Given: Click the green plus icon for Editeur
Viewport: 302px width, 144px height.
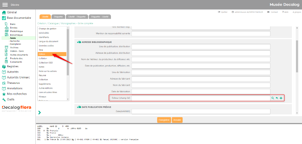Looking at the screenshot, I should click(x=281, y=98).
